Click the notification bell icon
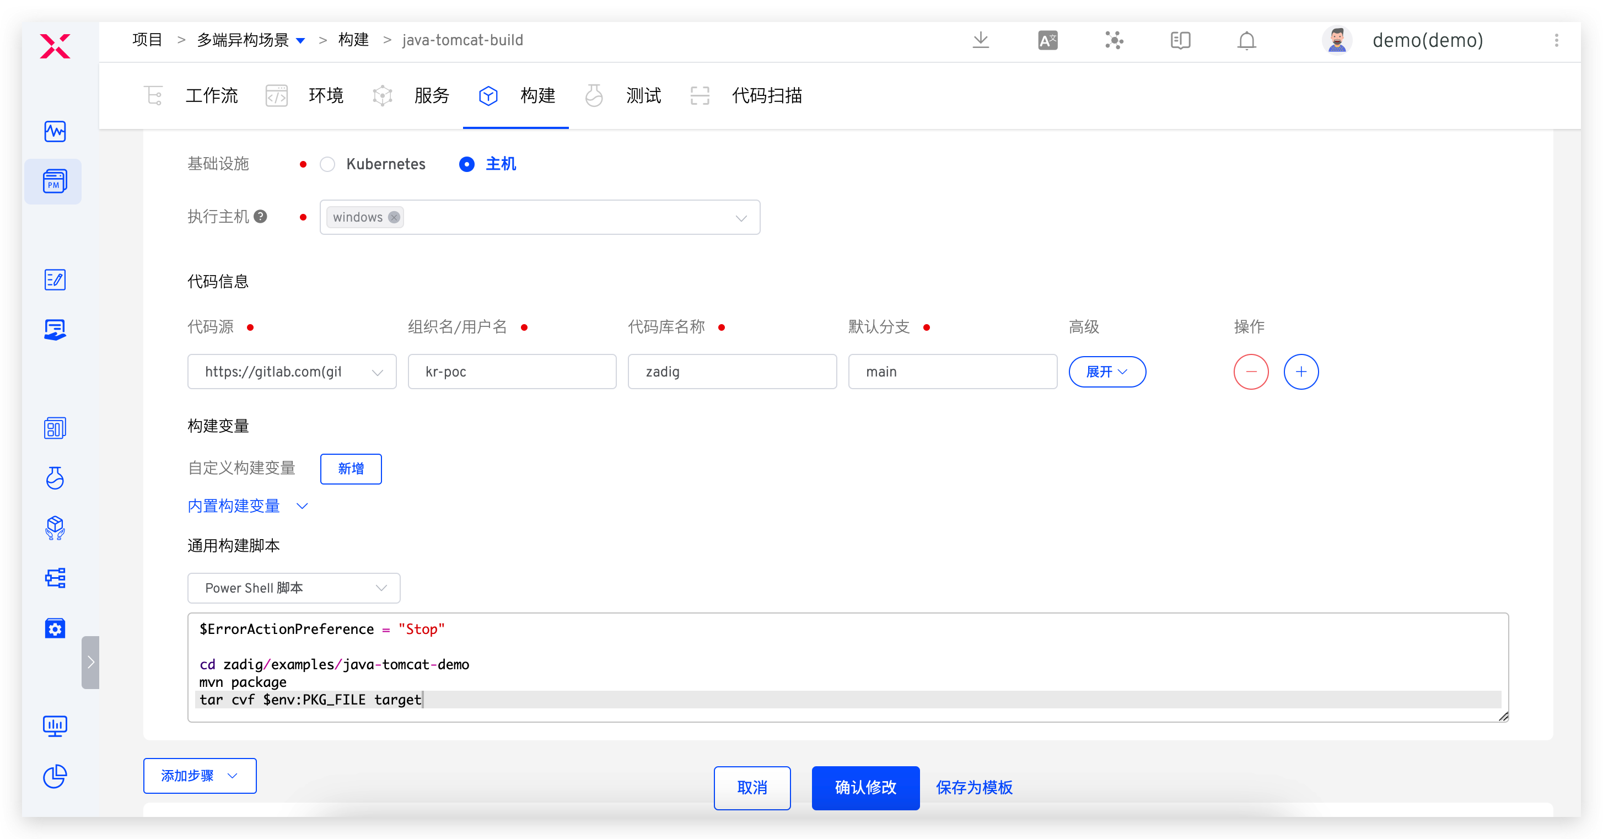The image size is (1603, 839). click(1246, 40)
